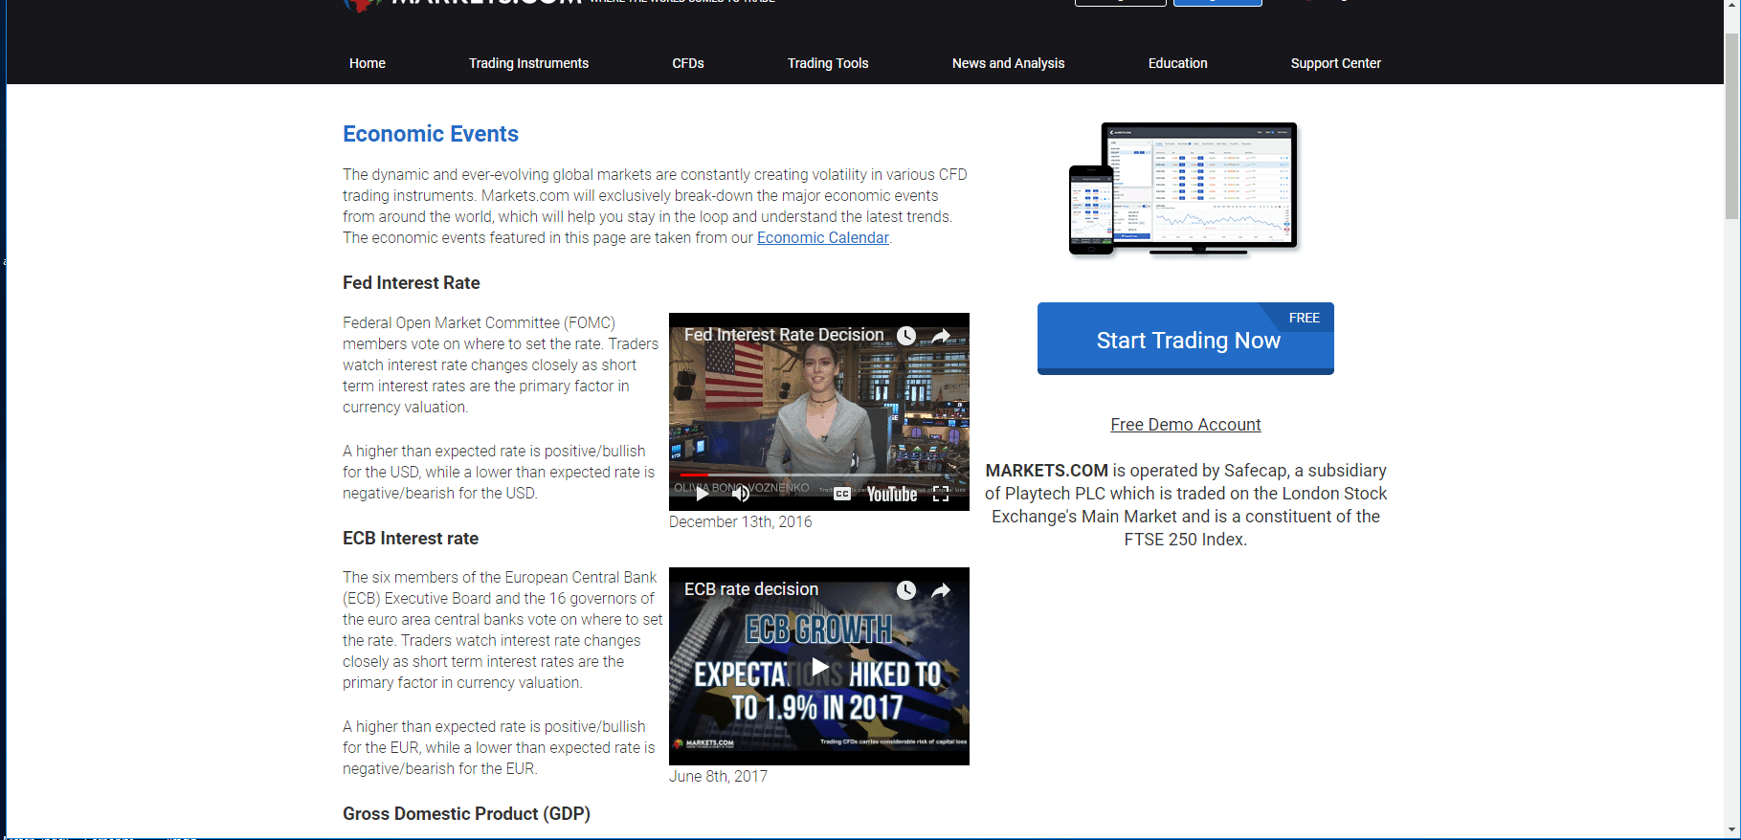This screenshot has height=840, width=1741.
Task: Open CFDs menu item
Action: tap(688, 63)
